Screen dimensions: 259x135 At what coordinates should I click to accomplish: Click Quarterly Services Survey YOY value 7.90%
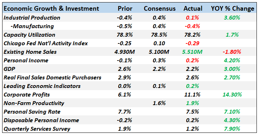tap(232, 129)
